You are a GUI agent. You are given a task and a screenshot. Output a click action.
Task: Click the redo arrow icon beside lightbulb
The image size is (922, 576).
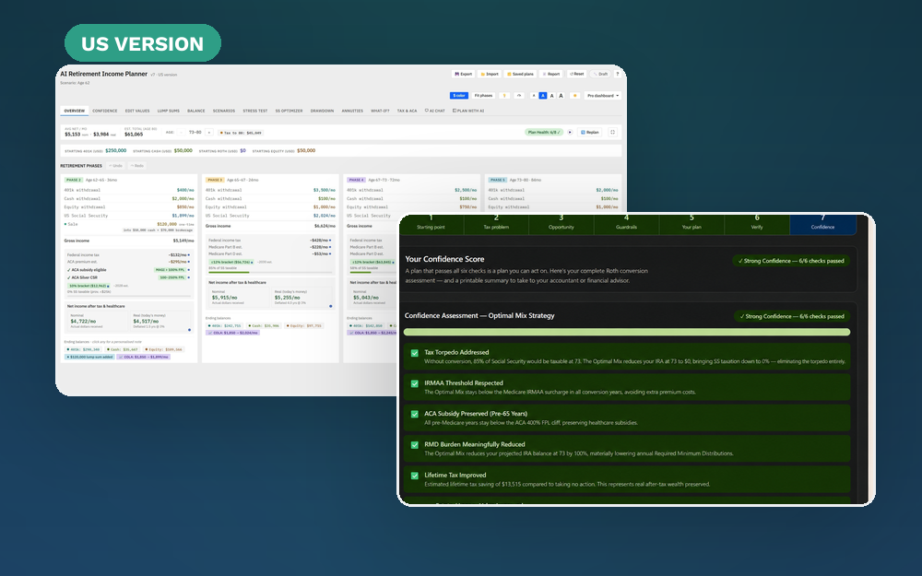coord(519,95)
